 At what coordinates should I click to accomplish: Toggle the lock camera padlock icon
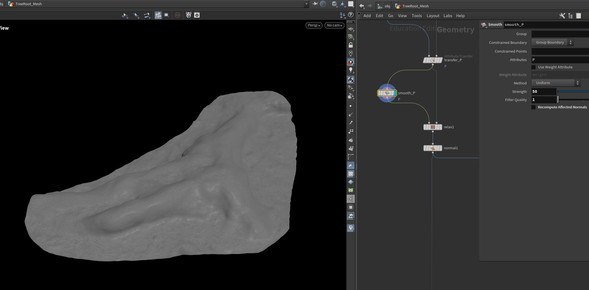[351, 45]
